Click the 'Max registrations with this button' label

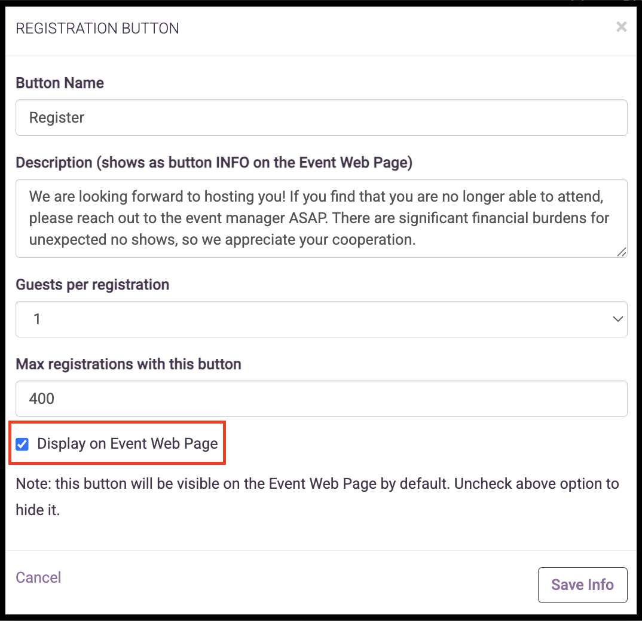point(128,364)
